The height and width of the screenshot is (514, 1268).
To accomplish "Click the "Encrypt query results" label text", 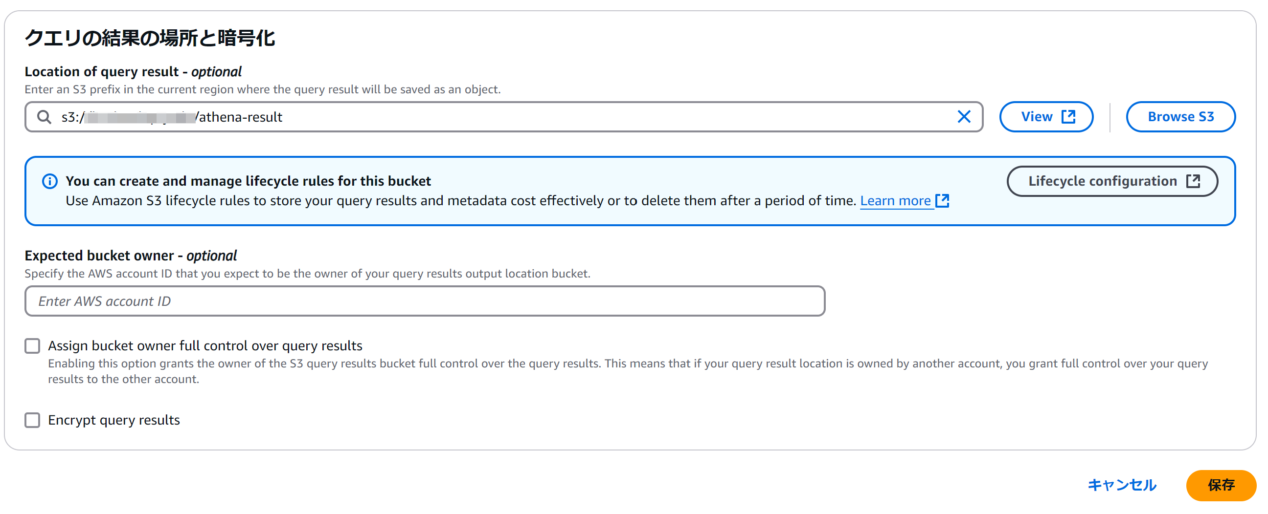I will [113, 420].
